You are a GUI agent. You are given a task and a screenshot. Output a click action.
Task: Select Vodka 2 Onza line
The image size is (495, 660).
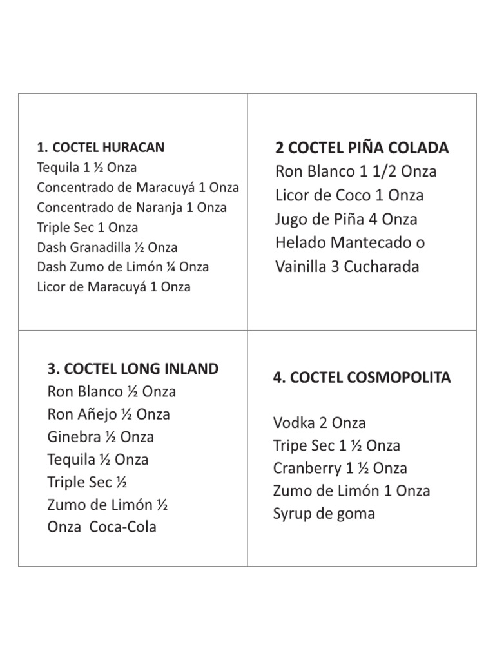pyautogui.click(x=320, y=423)
